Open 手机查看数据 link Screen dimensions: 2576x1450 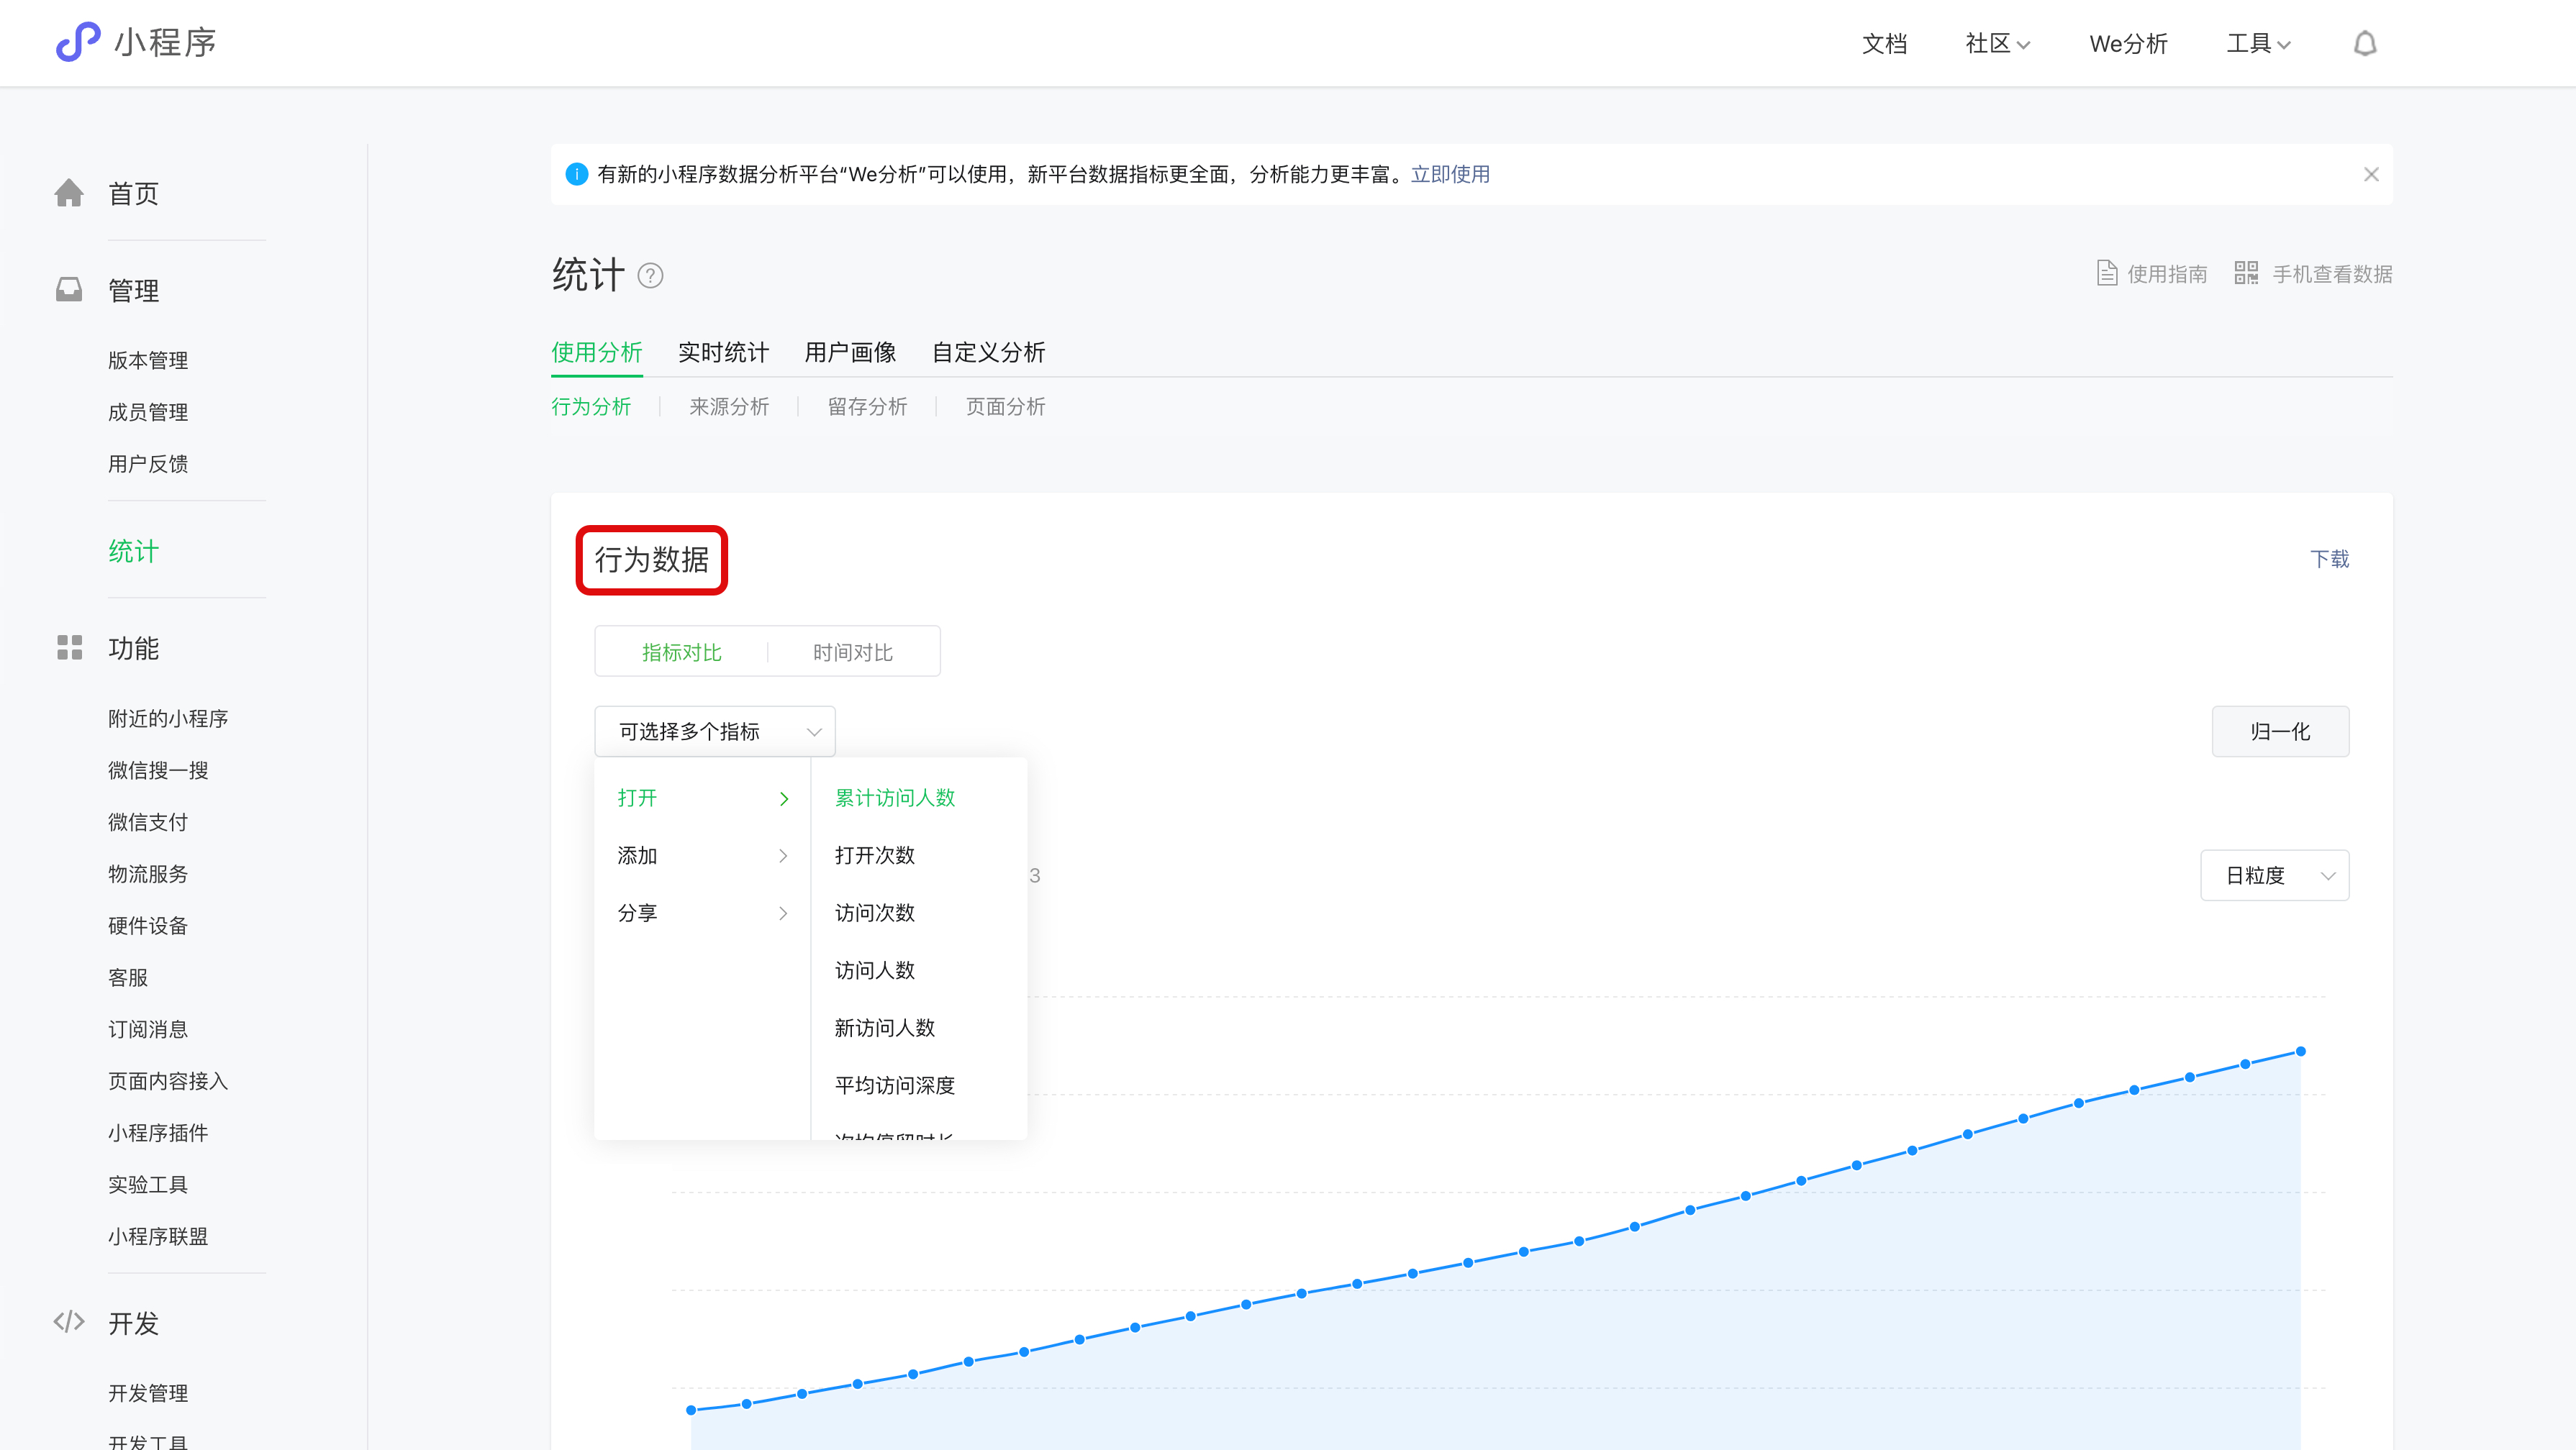coord(2332,274)
